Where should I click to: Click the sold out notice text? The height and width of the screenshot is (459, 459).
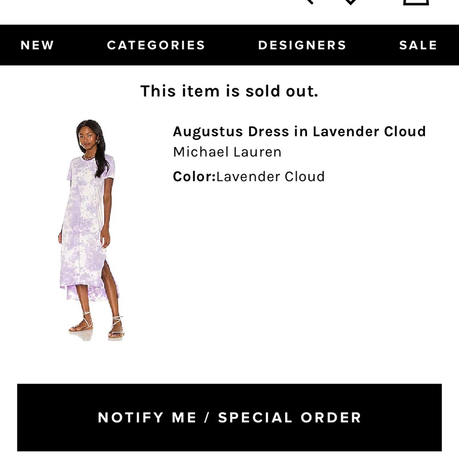pyautogui.click(x=229, y=91)
